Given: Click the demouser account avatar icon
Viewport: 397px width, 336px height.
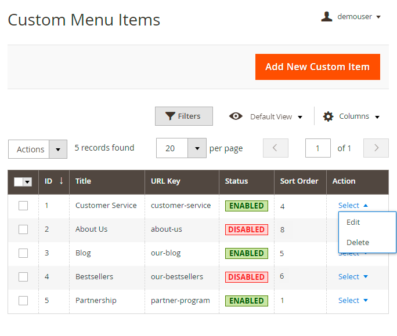Looking at the screenshot, I should (x=327, y=16).
